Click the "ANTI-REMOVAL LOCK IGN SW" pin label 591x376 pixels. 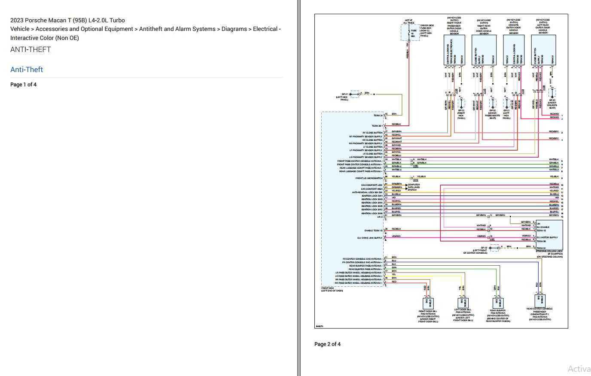coord(367,192)
